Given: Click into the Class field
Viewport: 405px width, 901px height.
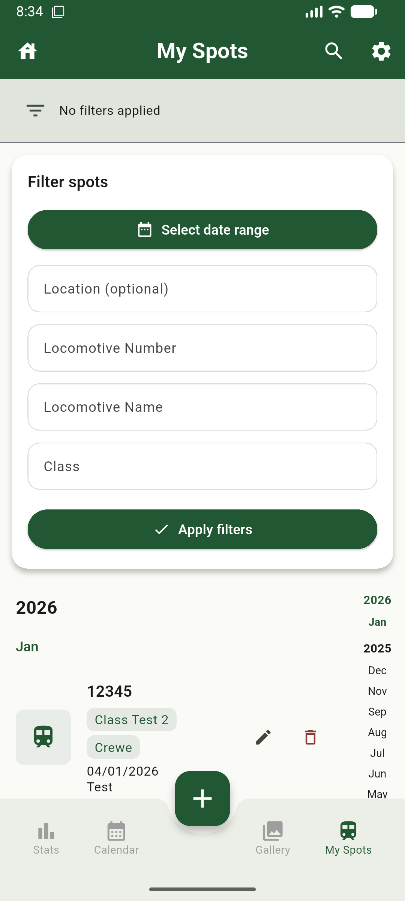Looking at the screenshot, I should [202, 466].
